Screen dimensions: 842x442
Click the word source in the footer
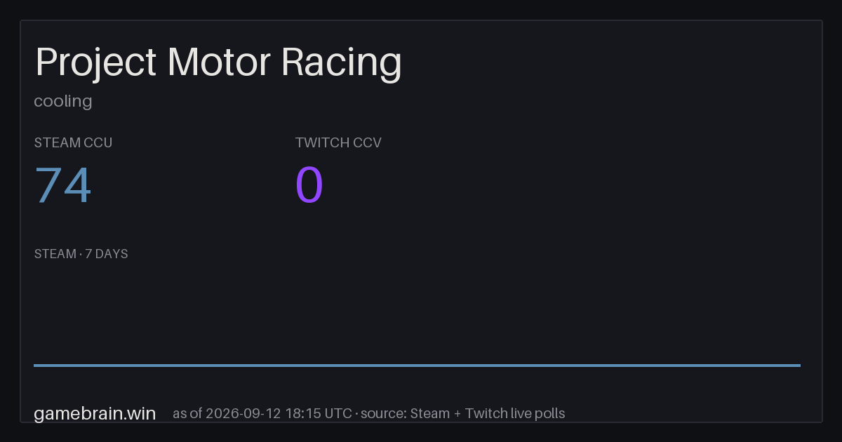click(382, 413)
